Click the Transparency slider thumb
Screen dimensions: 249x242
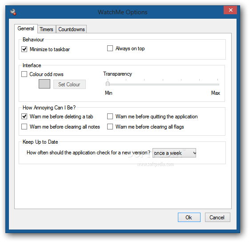tap(108, 84)
